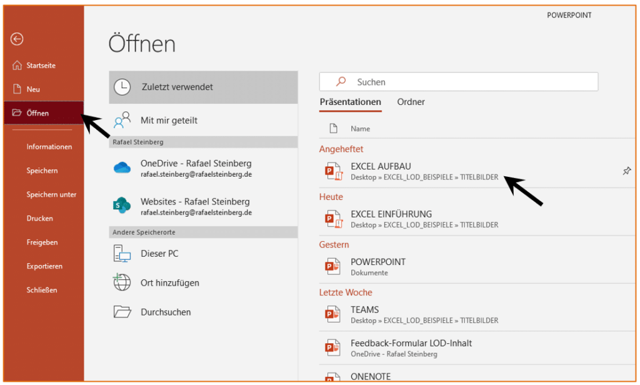Click the Startseite home icon
The width and height of the screenshot is (640, 385).
[17, 66]
